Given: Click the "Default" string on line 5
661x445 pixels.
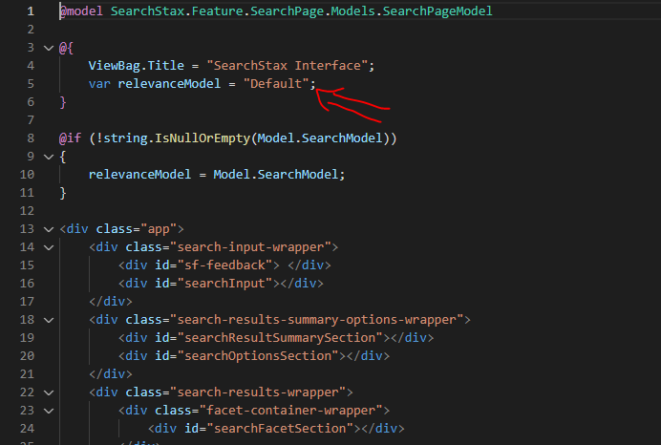Looking at the screenshot, I should coord(276,83).
